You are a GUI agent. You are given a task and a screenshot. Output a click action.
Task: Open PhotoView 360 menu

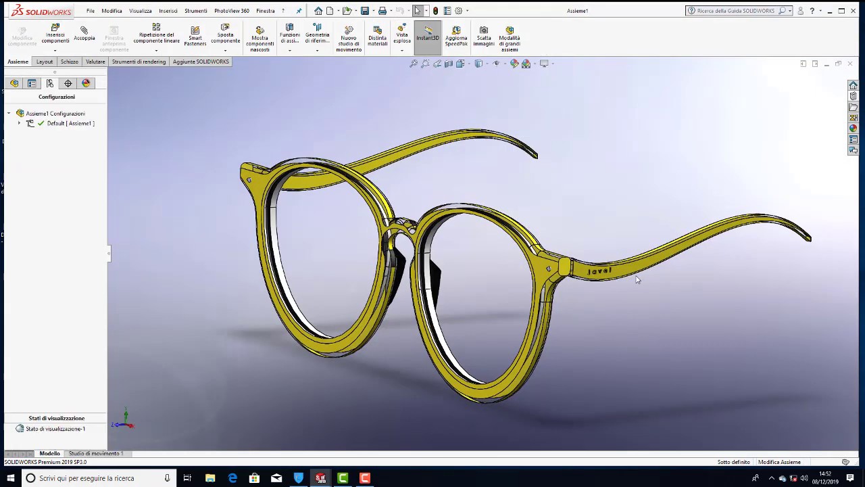coord(232,11)
